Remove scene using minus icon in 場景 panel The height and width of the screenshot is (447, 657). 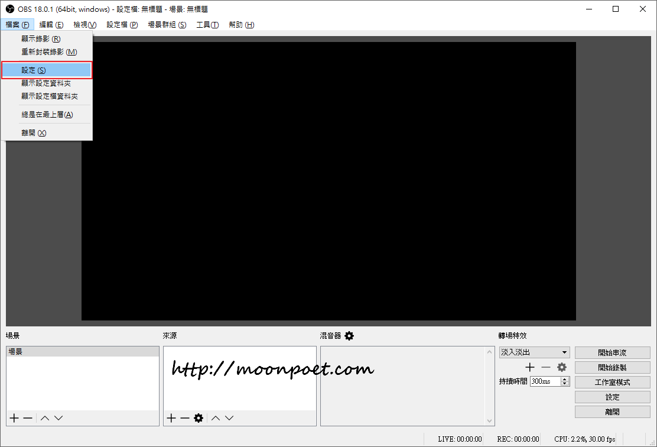coord(28,418)
